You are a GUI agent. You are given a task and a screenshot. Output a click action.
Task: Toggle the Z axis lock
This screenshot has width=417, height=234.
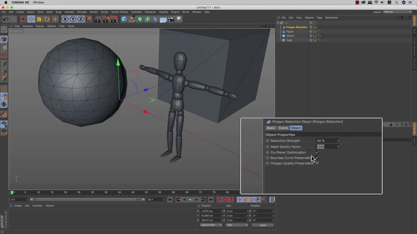pos(81,19)
